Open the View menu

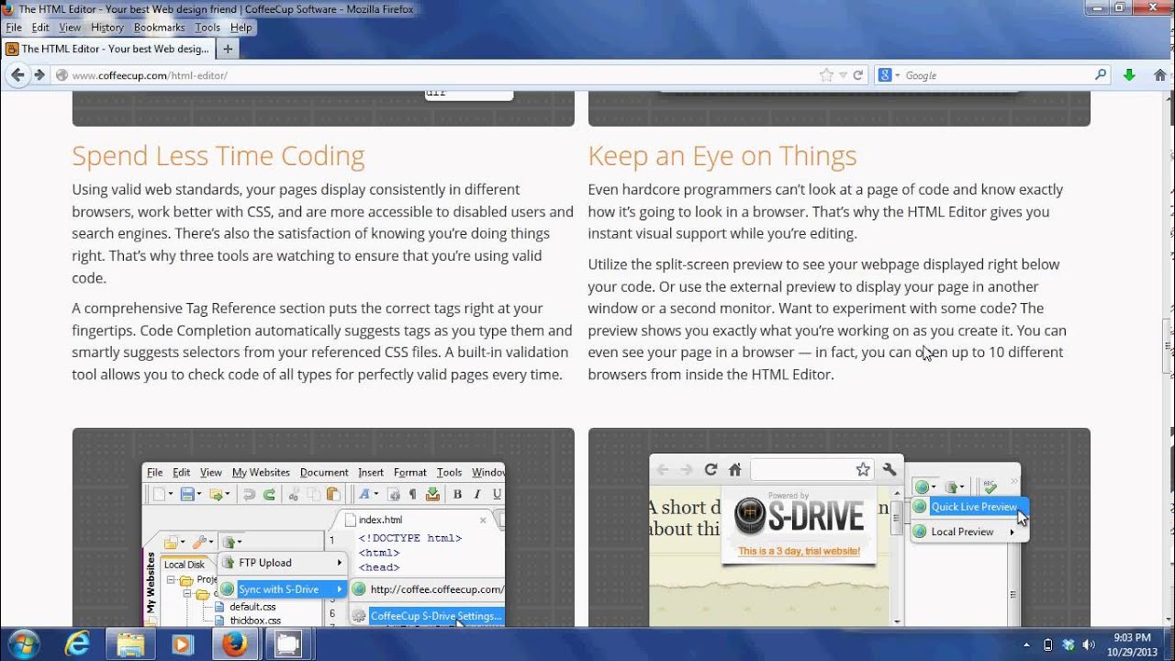point(70,28)
